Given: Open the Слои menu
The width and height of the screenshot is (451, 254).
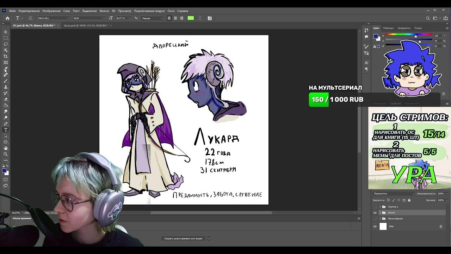Looking at the screenshot, I should point(67,11).
